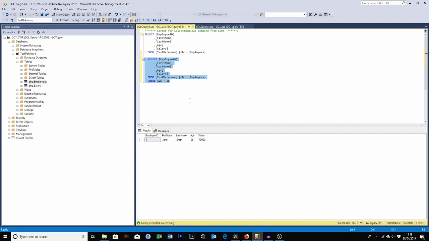This screenshot has height=241, width=429.
Task: Click the New Query toolbar button
Action: pyautogui.click(x=61, y=14)
